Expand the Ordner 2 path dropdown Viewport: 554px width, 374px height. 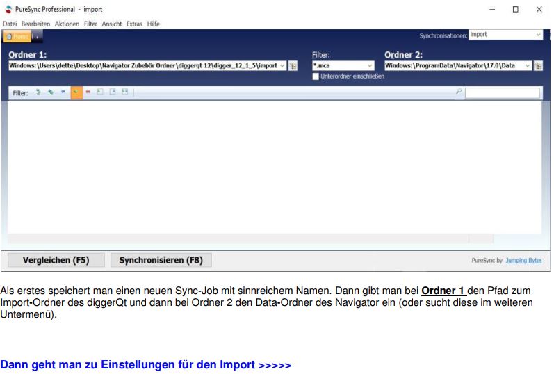tap(528, 65)
